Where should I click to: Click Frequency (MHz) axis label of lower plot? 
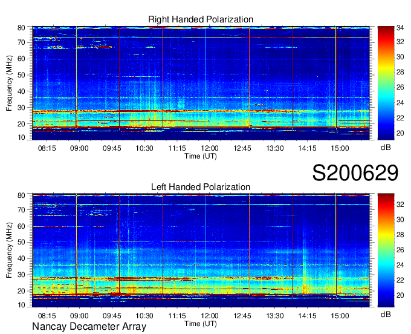coord(9,250)
